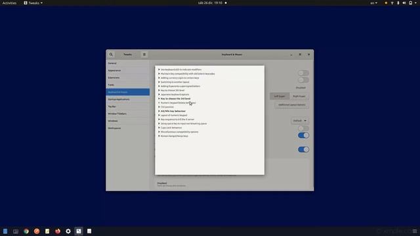Open the search in Tweaks header
This screenshot has height=236, width=420.
click(111, 54)
